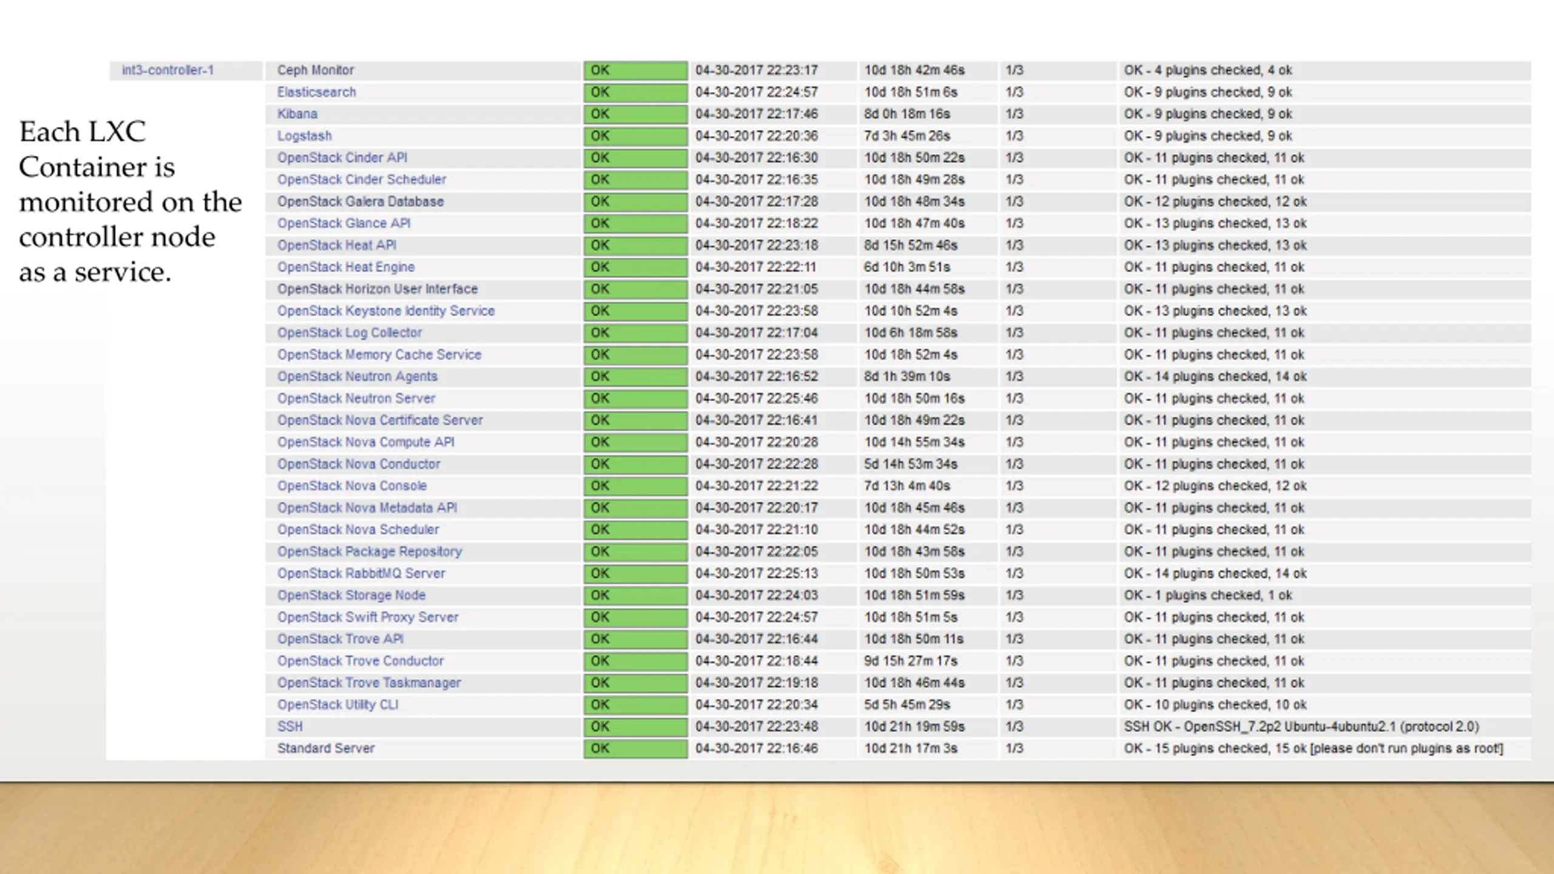
Task: Open OpenStack Nova Metadata API link
Action: (x=367, y=507)
